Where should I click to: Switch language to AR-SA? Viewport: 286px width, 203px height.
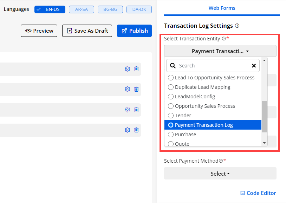(81, 9)
